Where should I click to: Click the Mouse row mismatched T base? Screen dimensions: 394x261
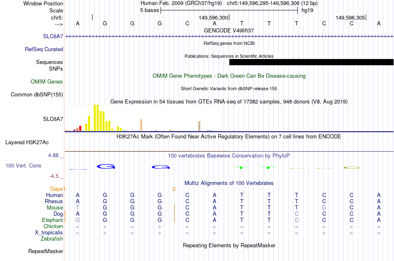click(x=78, y=208)
